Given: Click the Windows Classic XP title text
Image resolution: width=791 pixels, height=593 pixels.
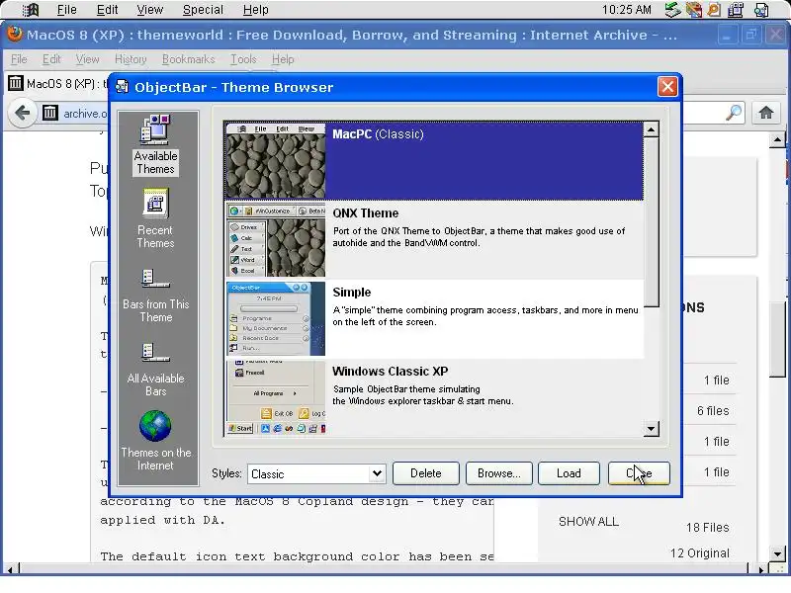Looking at the screenshot, I should coord(390,372).
